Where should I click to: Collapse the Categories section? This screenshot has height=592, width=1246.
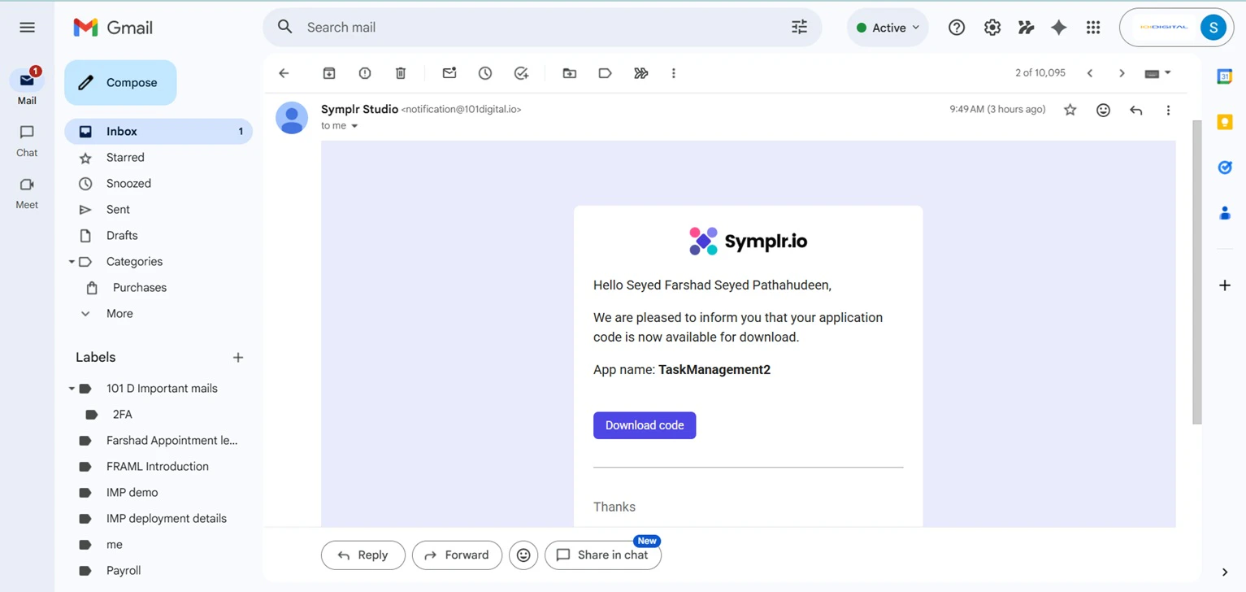click(72, 262)
